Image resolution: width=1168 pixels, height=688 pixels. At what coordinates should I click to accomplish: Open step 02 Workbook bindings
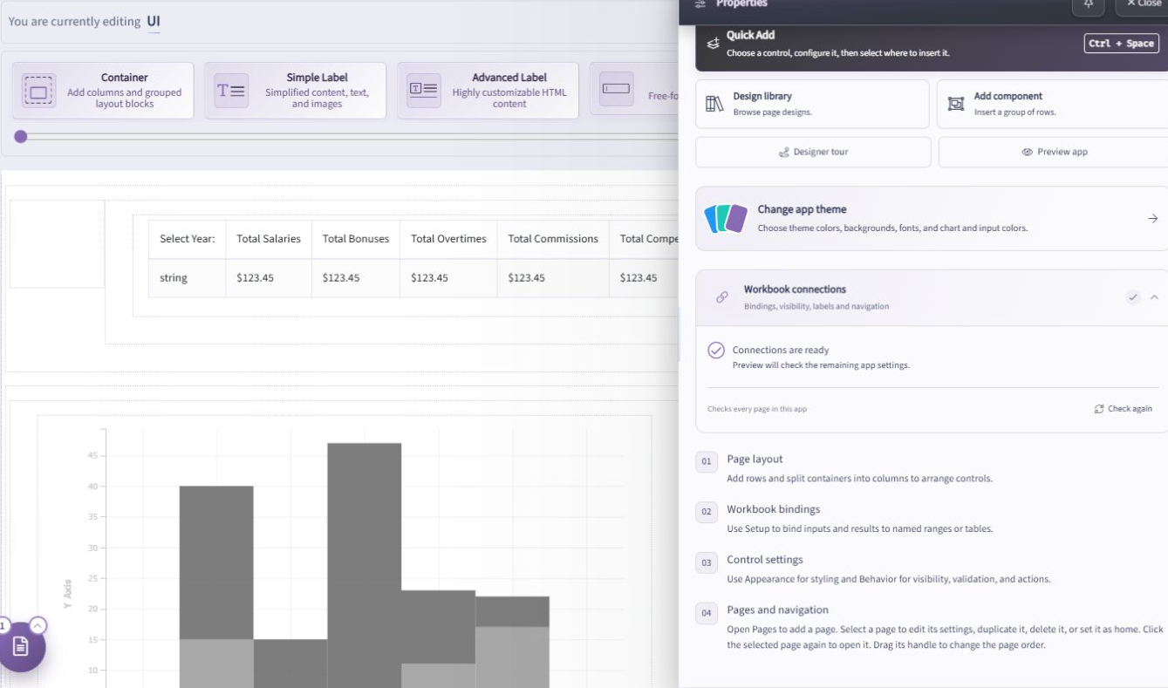(x=931, y=519)
